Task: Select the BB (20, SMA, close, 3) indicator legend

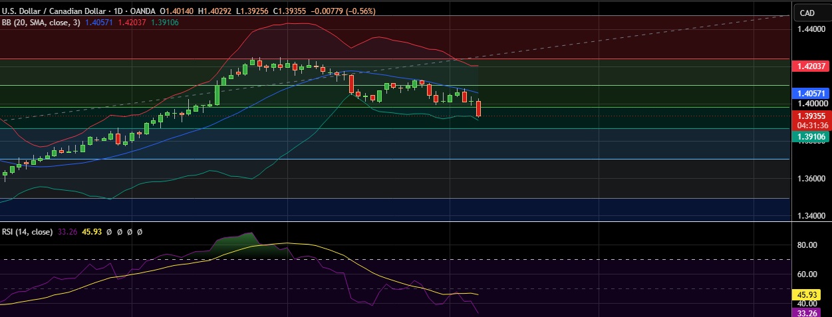Action: point(41,22)
